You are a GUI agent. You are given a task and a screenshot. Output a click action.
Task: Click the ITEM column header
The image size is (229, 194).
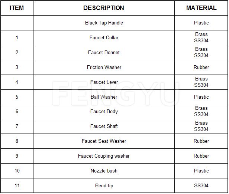pyautogui.click(x=17, y=8)
